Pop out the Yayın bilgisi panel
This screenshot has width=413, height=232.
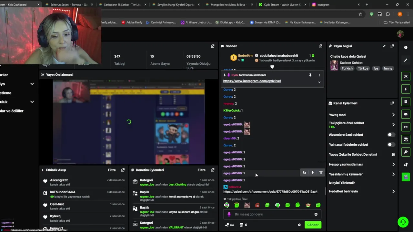pyautogui.click(x=392, y=46)
